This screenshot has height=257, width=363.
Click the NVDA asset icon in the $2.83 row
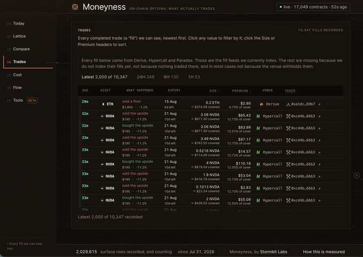pyautogui.click(x=102, y=188)
